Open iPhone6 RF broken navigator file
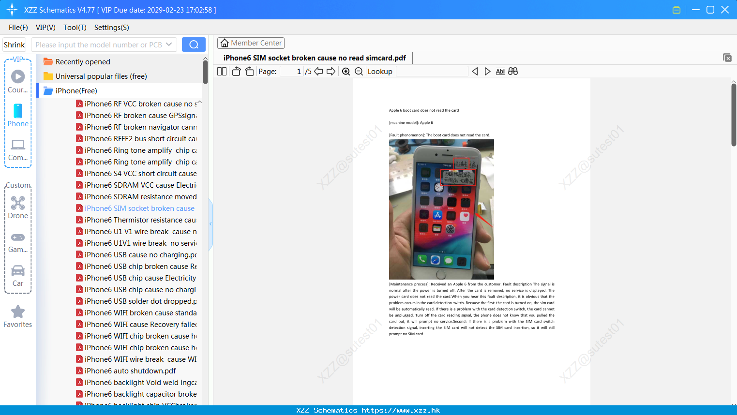Viewport: 737px width, 415px height. coord(136,127)
